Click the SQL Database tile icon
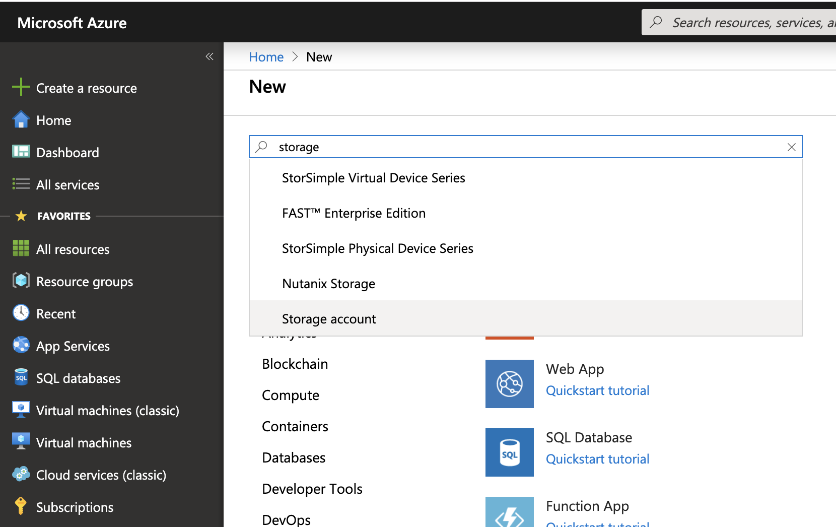This screenshot has width=836, height=527. 510,452
